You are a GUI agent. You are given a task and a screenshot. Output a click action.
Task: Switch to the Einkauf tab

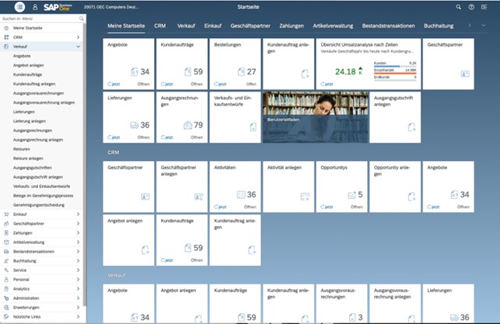[x=212, y=26]
